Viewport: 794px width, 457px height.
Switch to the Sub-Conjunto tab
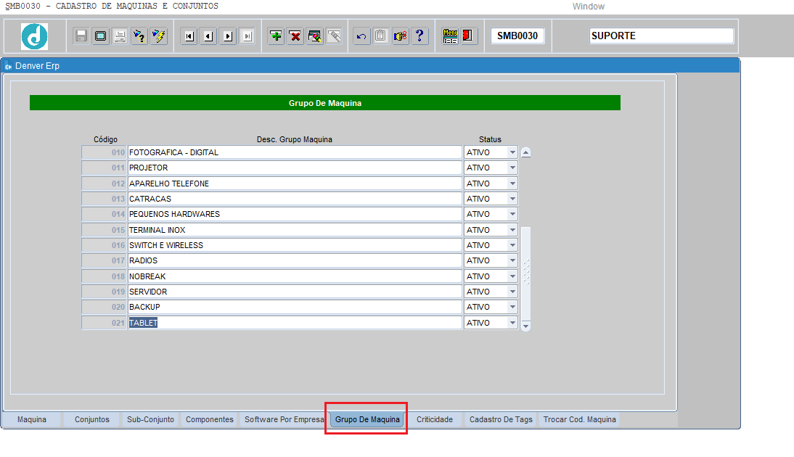pos(150,419)
